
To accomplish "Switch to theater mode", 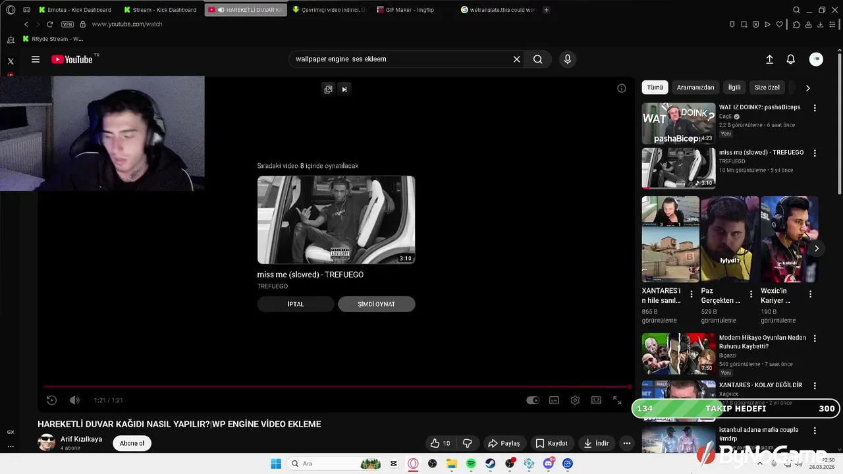I will [x=596, y=400].
